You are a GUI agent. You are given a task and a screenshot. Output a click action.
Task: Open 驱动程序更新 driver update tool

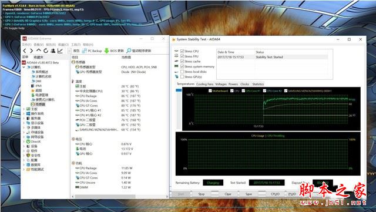tap(139, 51)
